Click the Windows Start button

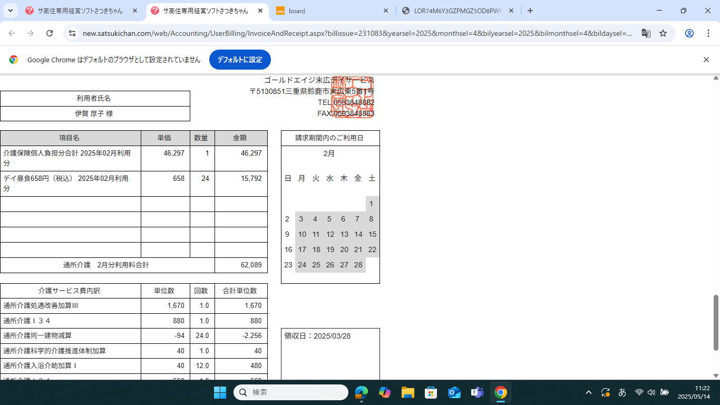pos(220,392)
